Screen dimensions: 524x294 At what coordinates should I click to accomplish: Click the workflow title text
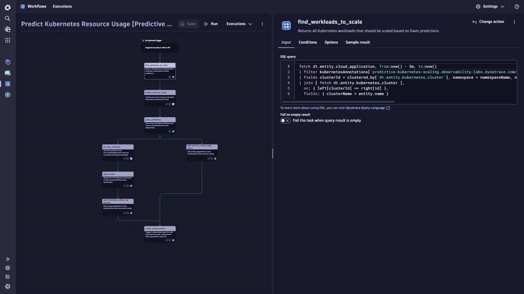(97, 24)
